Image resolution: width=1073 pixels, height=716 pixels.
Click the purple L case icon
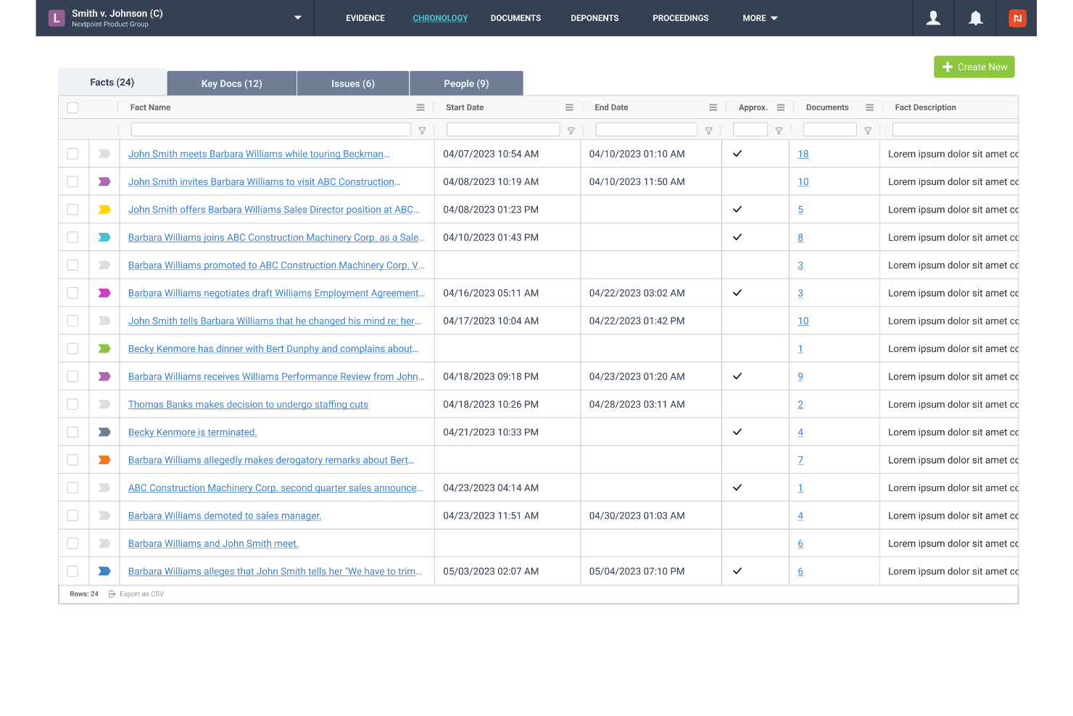click(57, 18)
